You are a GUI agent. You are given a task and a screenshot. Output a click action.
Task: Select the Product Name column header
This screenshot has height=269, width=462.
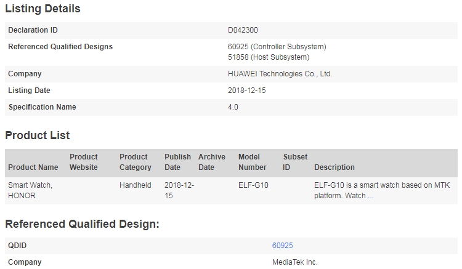tap(33, 167)
